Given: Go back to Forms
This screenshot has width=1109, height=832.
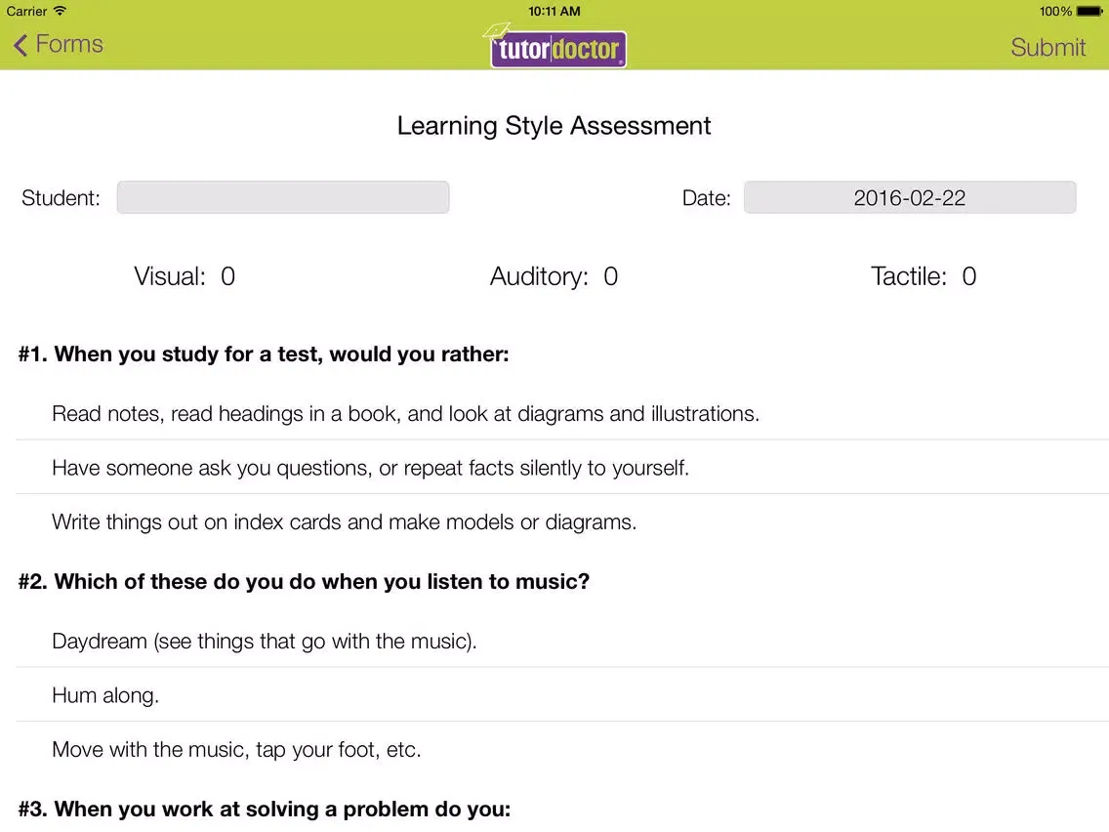Looking at the screenshot, I should pos(59,45).
